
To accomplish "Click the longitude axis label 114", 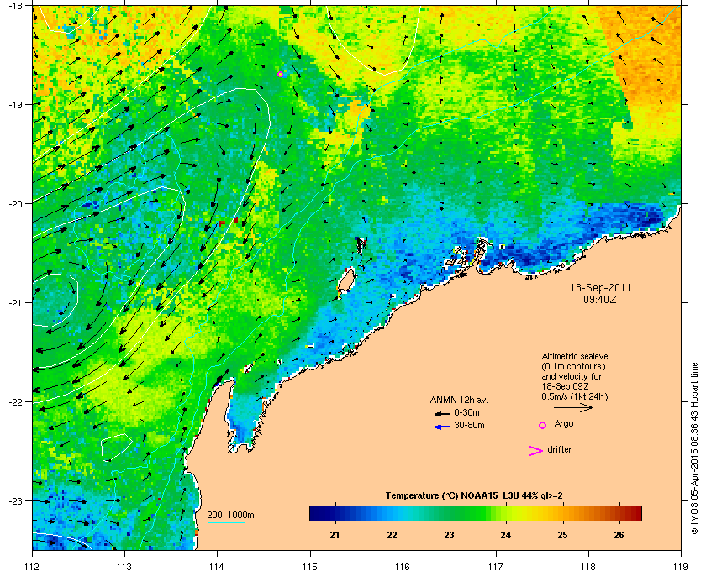I will pos(217,566).
